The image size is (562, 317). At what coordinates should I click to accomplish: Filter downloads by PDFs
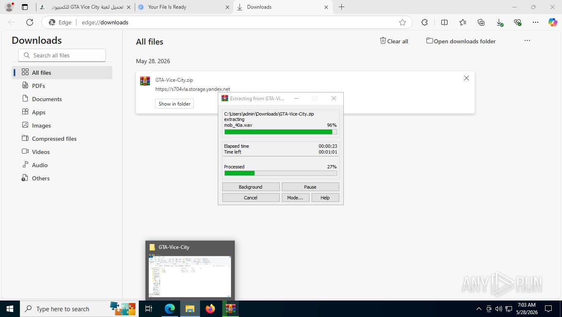pos(62,86)
